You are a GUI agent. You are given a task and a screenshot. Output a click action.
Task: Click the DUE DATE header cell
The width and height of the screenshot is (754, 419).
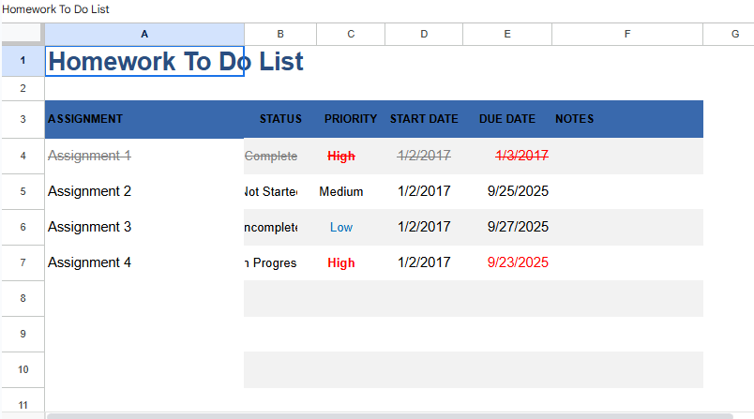coord(507,119)
